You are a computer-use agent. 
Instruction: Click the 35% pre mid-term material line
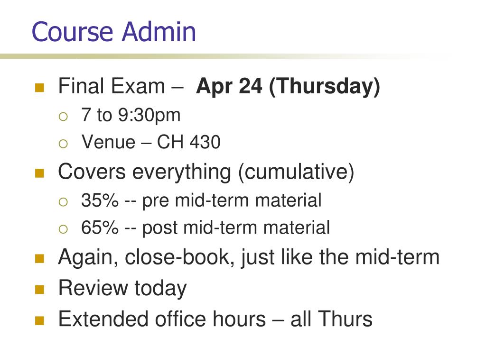coord(201,200)
